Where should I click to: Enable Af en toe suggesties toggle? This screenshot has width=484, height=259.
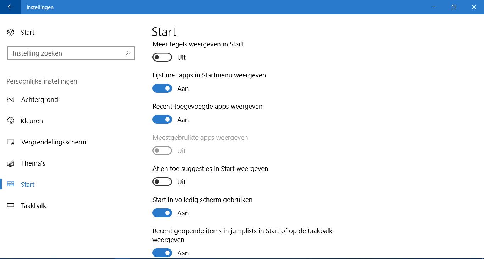point(162,182)
